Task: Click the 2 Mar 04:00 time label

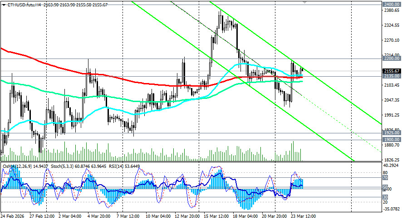Action: (x=70, y=216)
